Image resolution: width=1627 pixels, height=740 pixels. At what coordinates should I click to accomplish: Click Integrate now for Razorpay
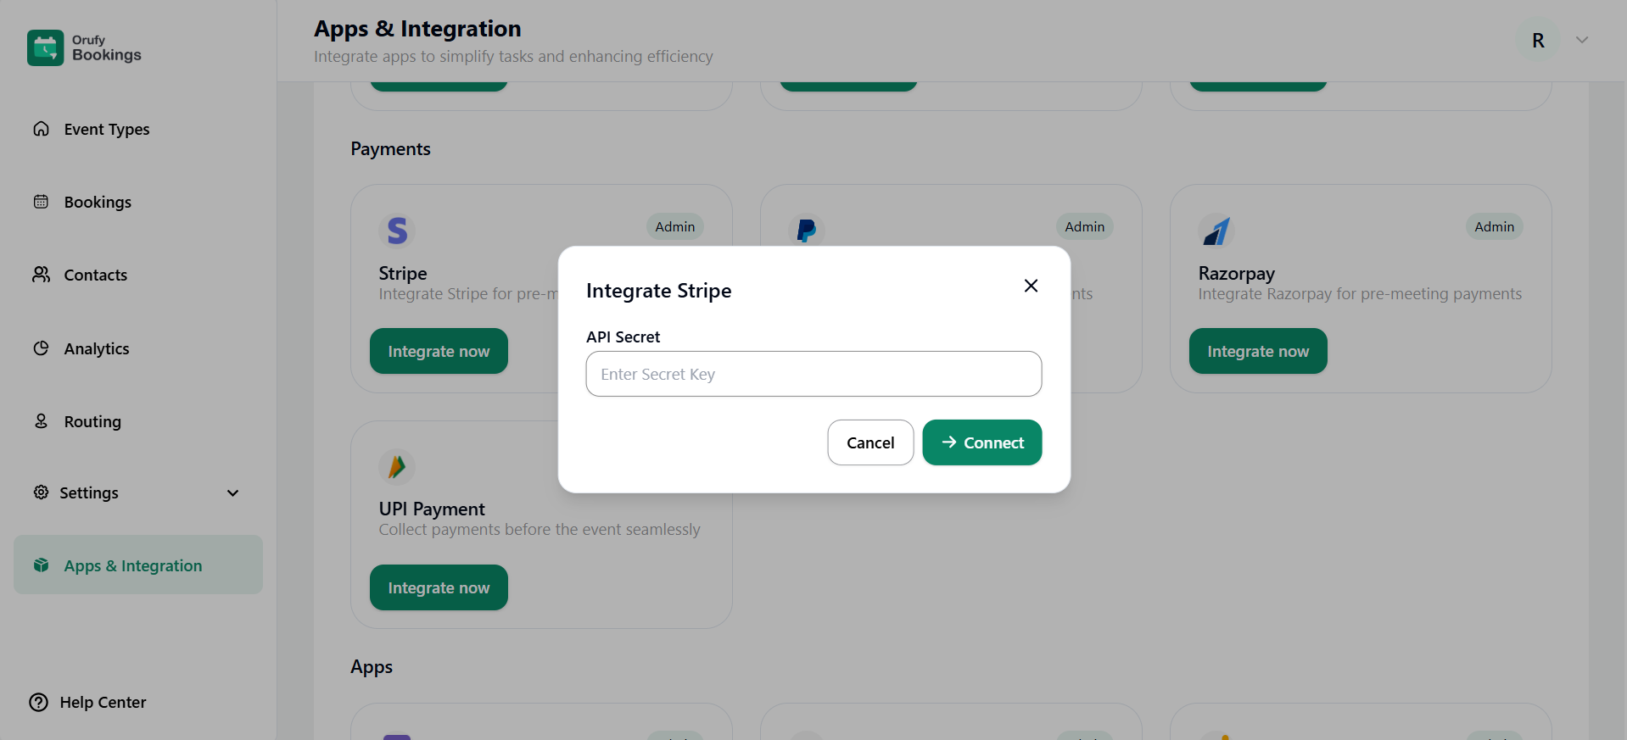pyautogui.click(x=1257, y=350)
